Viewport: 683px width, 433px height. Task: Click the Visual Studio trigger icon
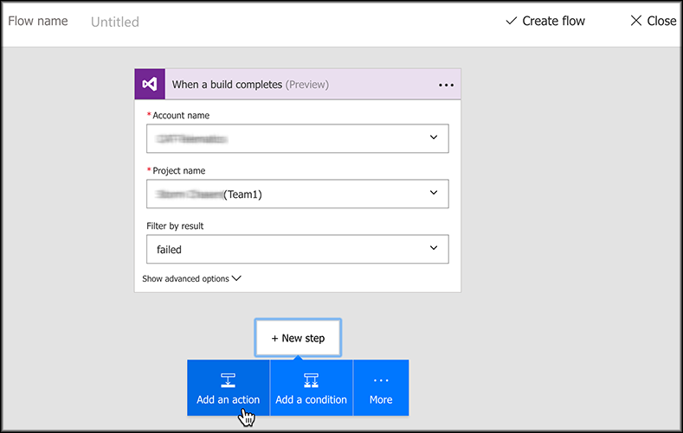click(x=150, y=85)
